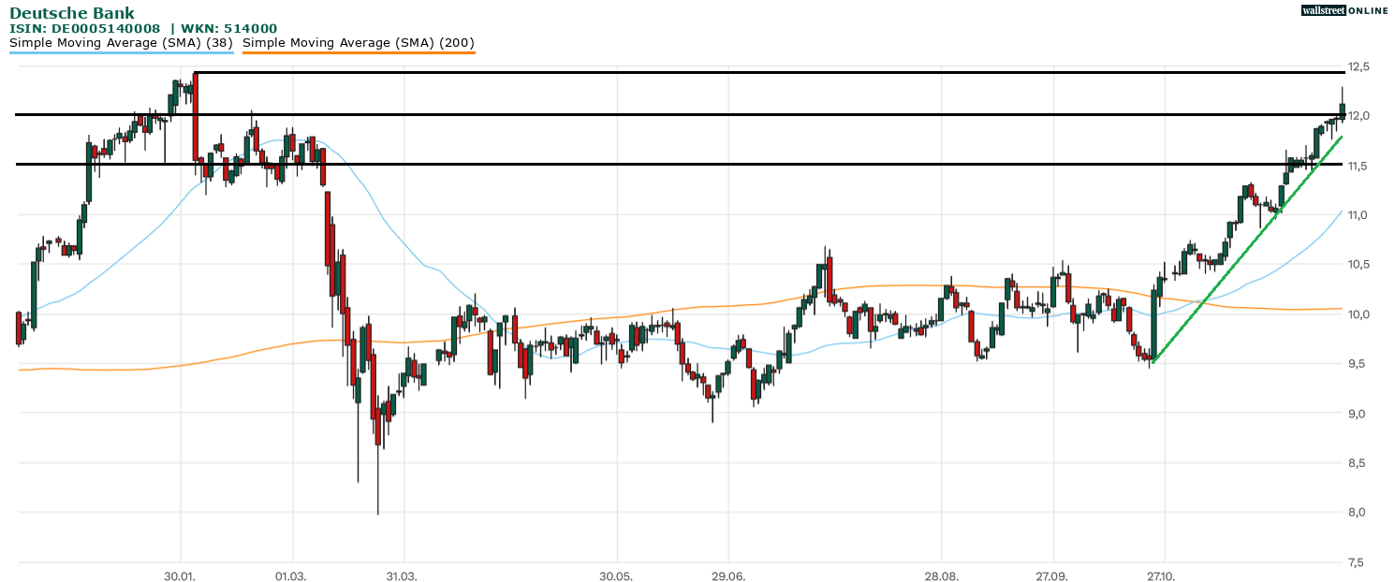Click the 12,5 price axis label
The width and height of the screenshot is (1395, 582).
tap(1358, 67)
